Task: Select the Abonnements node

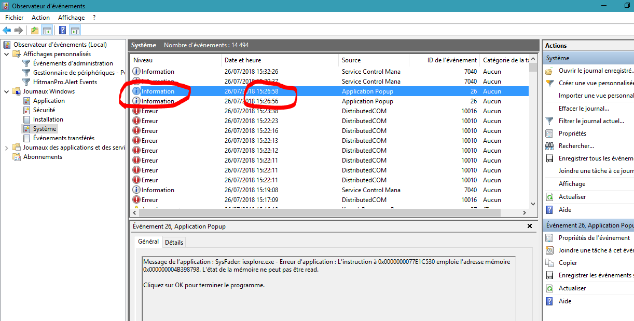Action: tap(43, 157)
